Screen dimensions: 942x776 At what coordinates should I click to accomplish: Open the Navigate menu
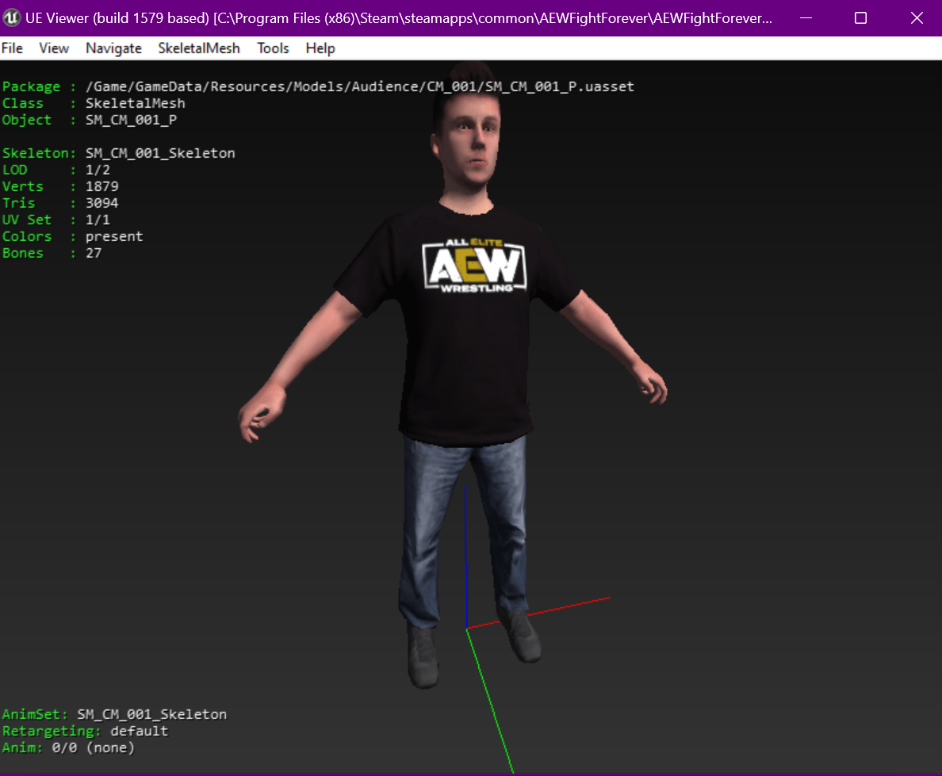[x=113, y=48]
